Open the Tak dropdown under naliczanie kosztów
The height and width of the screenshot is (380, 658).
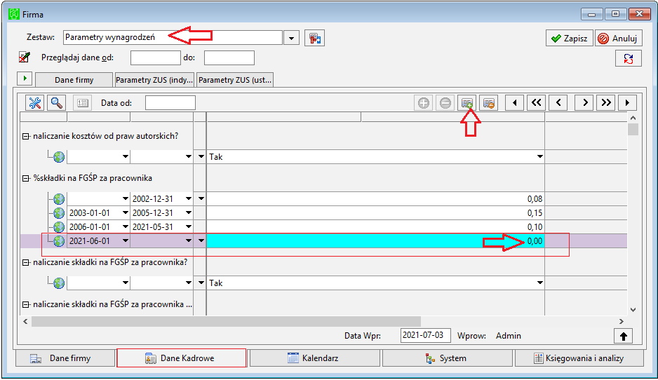539,156
